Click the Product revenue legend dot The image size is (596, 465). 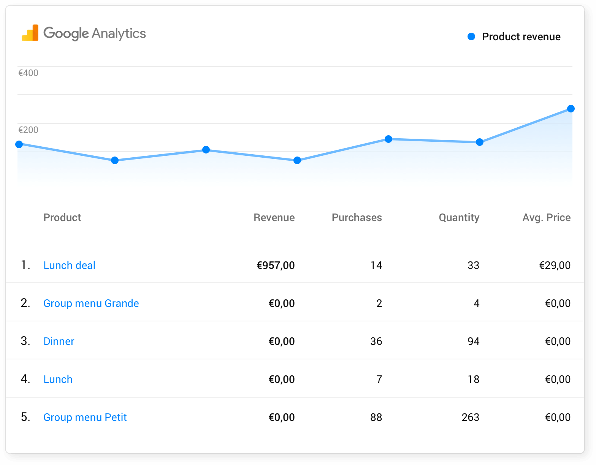[x=471, y=36]
